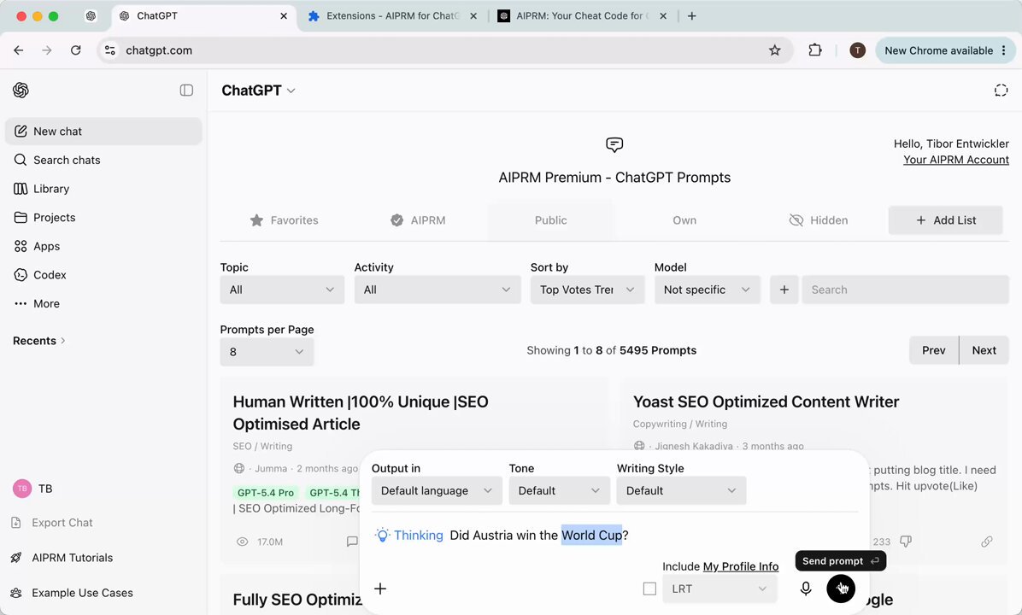The image size is (1022, 615).
Task: Switch to the Own prompts tab
Action: coord(684,220)
